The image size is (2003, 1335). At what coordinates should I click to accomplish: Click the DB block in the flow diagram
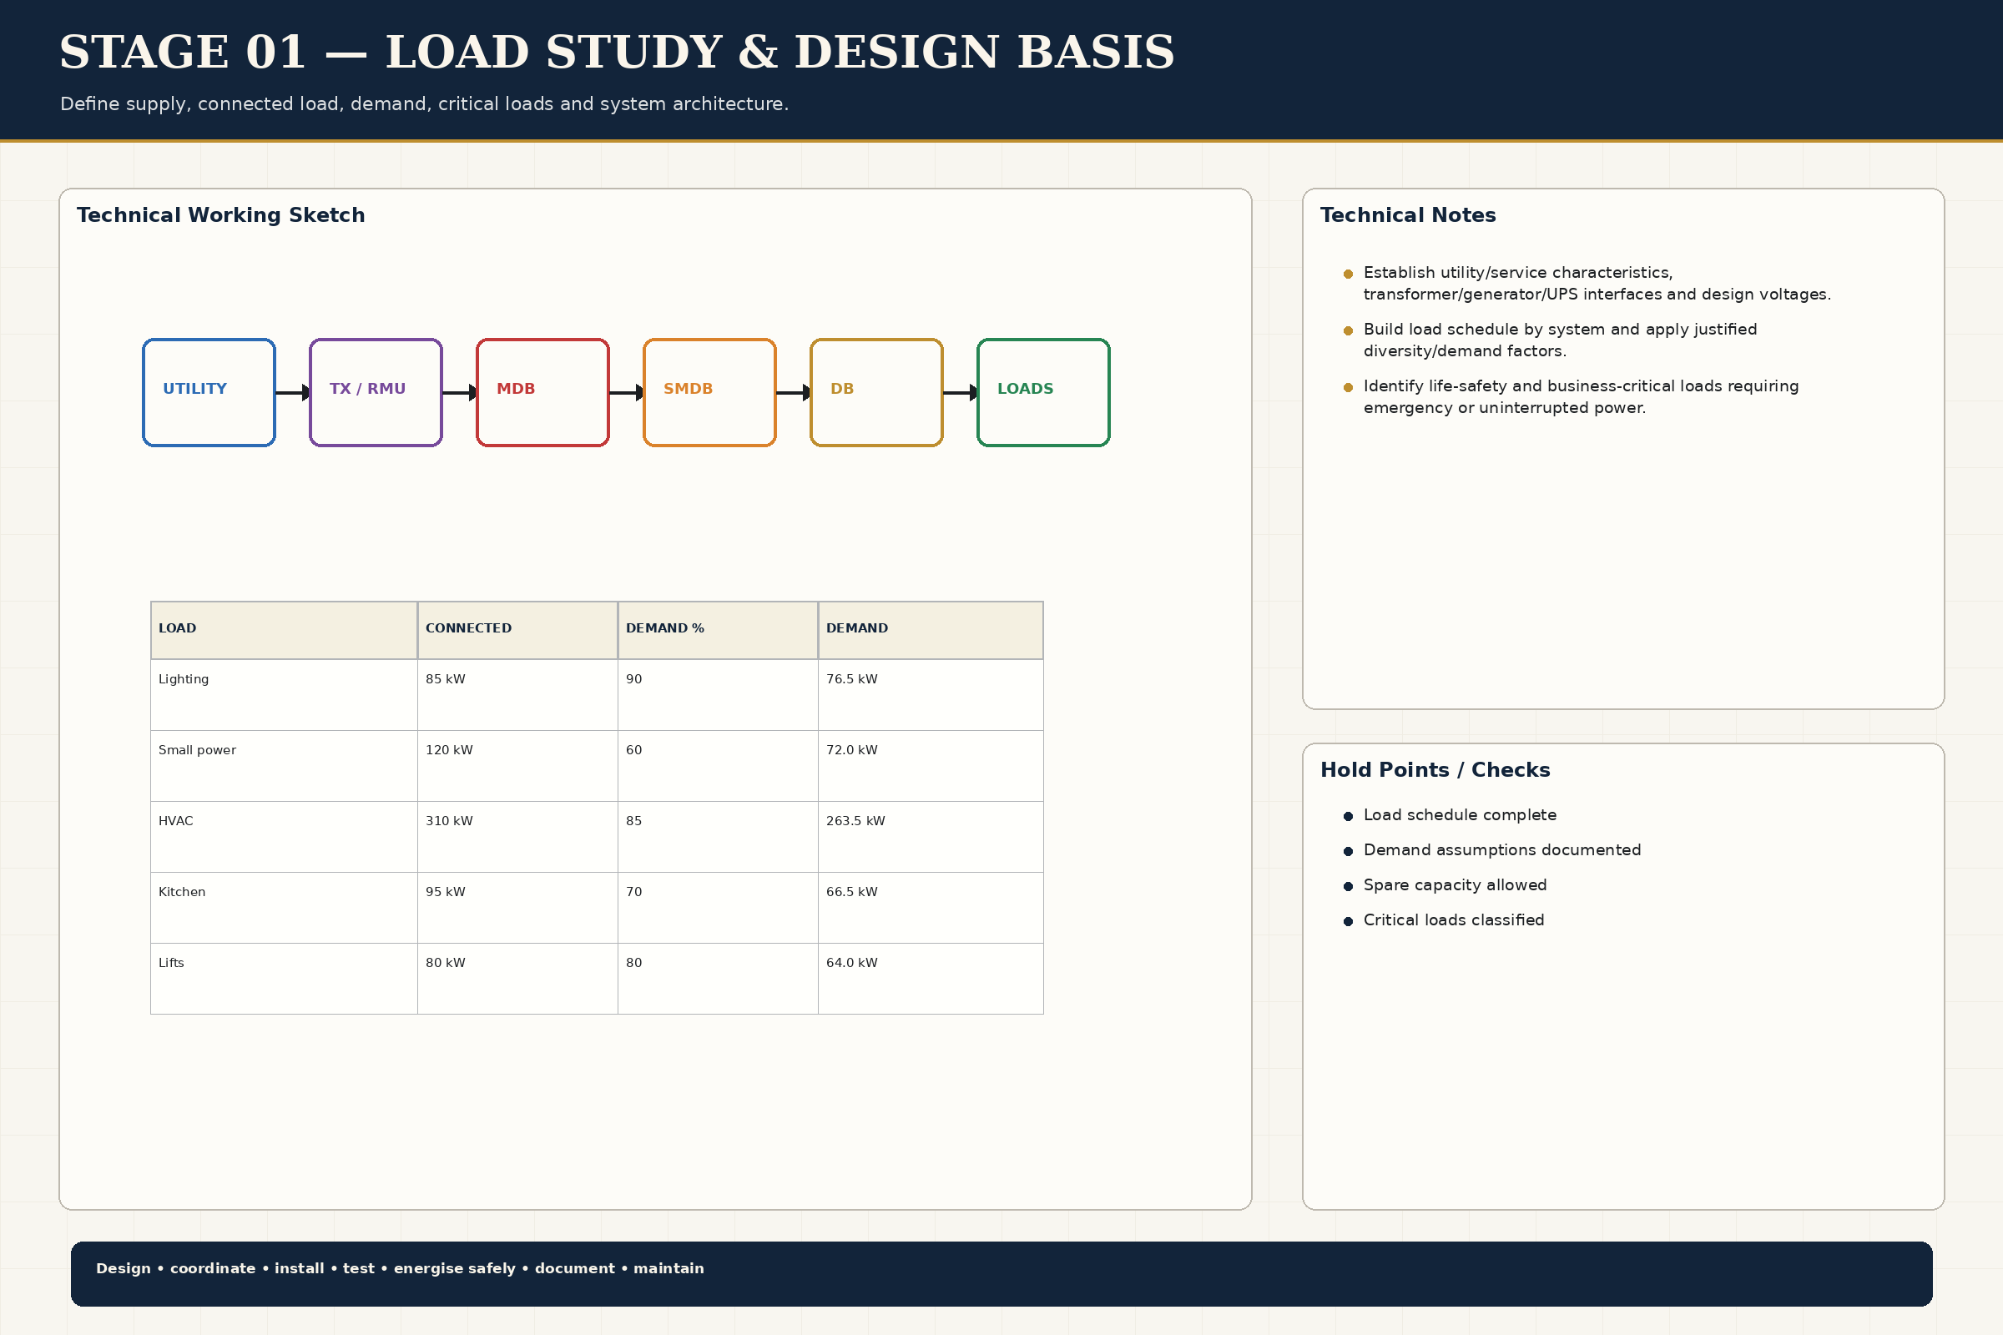tap(876, 392)
